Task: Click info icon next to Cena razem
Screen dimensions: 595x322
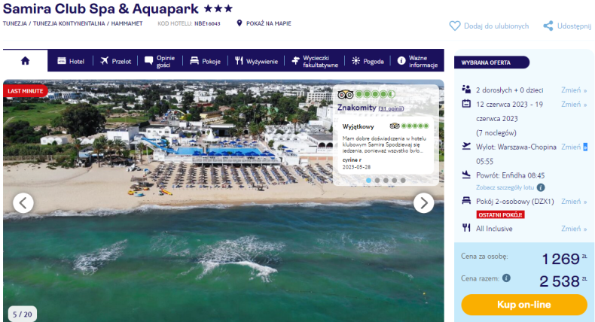Action: coord(506,278)
